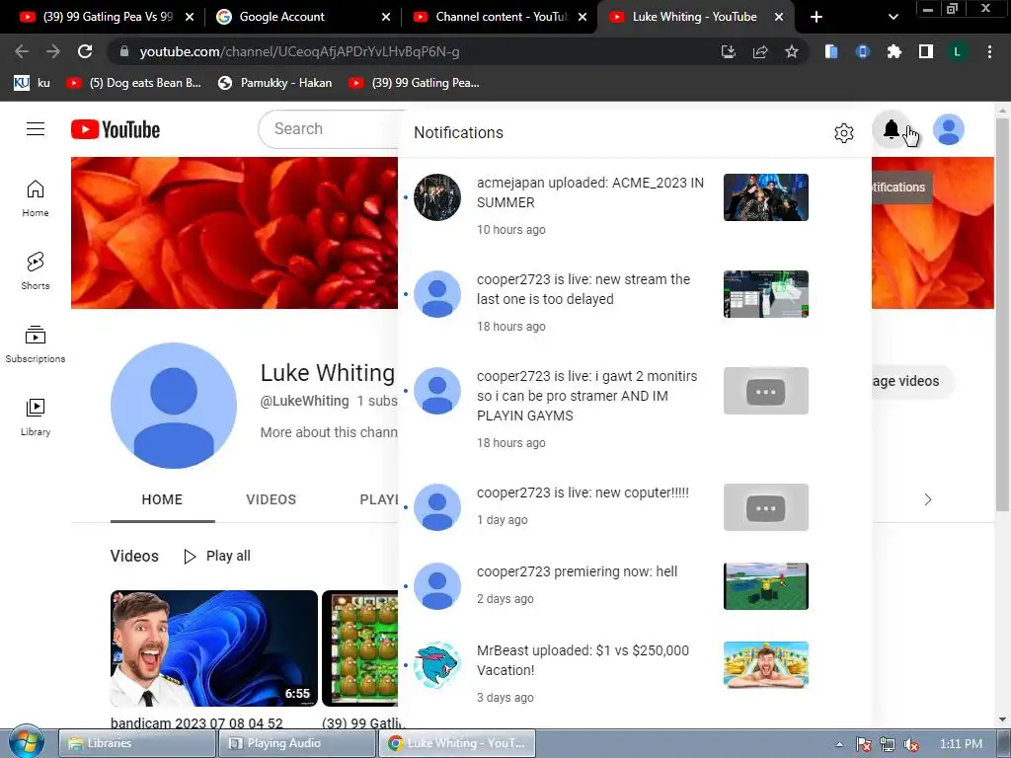Click the address bar URL

click(299, 51)
